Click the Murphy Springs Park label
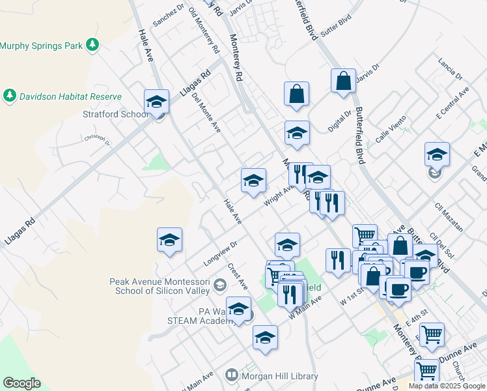The width and height of the screenshot is (487, 391). 42,46
